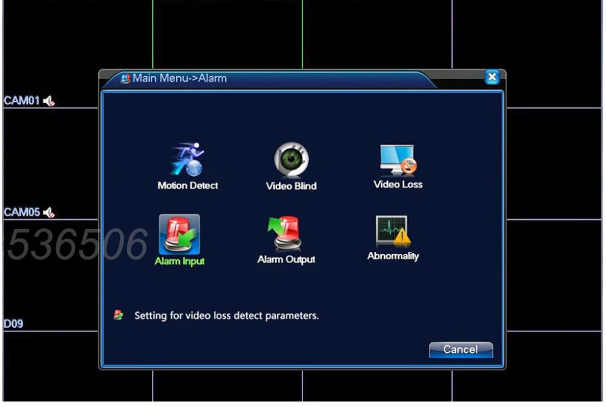Click the Video Loss label
Screen dimensions: 606x407
pyautogui.click(x=398, y=185)
